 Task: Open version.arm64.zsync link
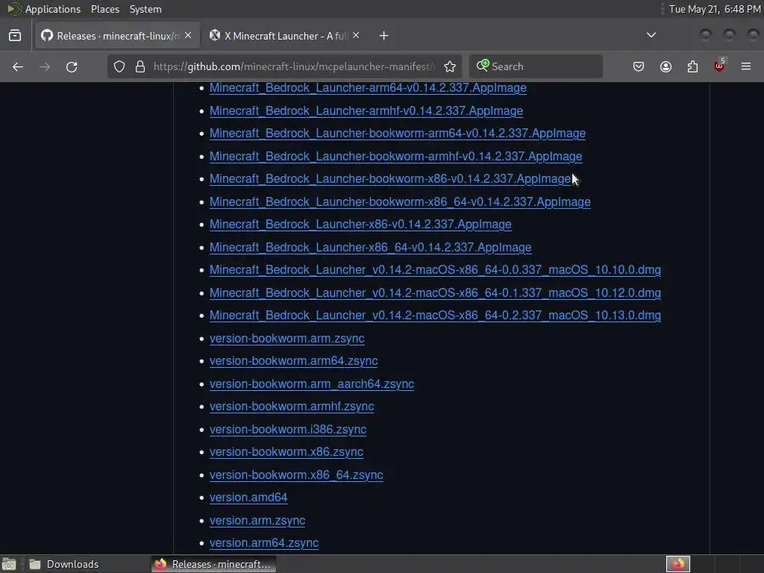264,543
